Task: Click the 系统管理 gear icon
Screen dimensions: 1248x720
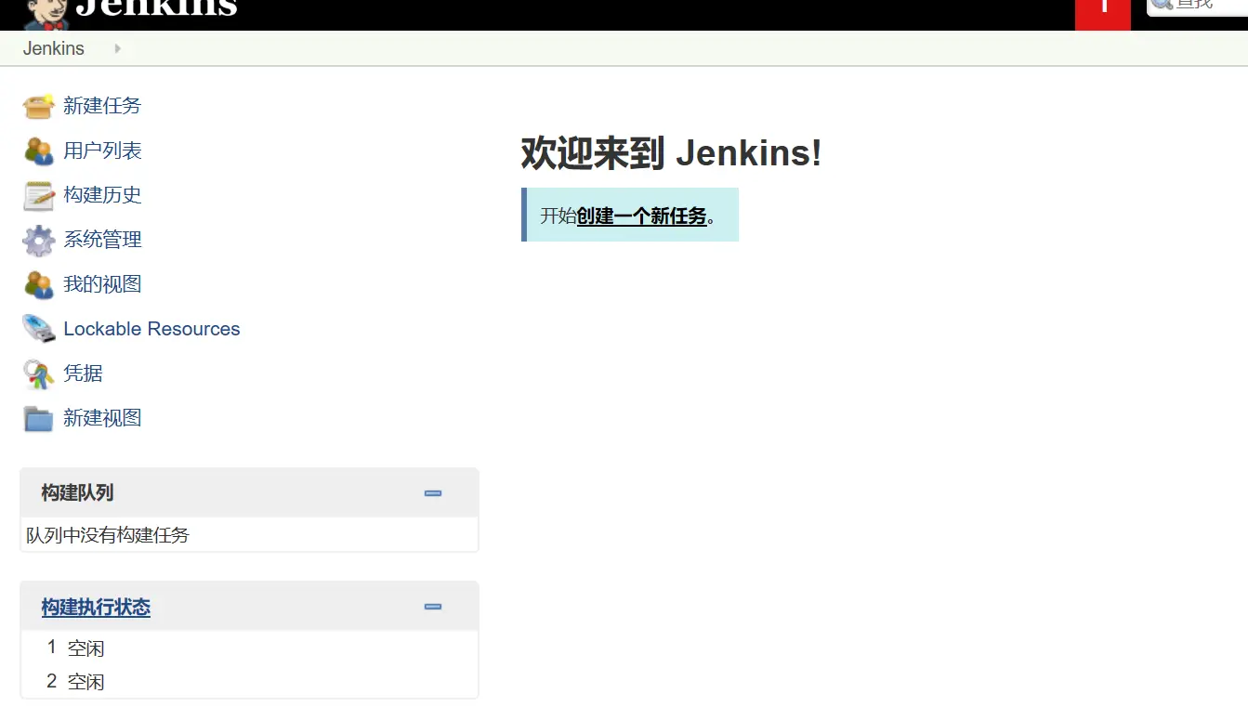Action: pyautogui.click(x=39, y=240)
